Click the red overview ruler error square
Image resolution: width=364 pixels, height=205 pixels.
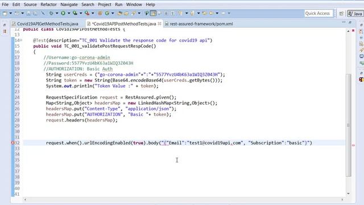pos(353,30)
